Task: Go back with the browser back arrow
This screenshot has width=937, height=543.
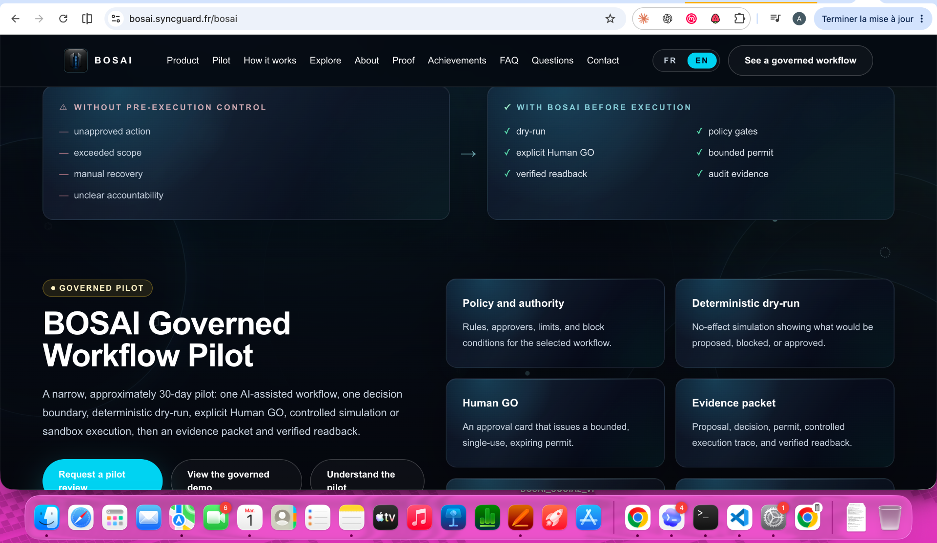Action: click(16, 19)
